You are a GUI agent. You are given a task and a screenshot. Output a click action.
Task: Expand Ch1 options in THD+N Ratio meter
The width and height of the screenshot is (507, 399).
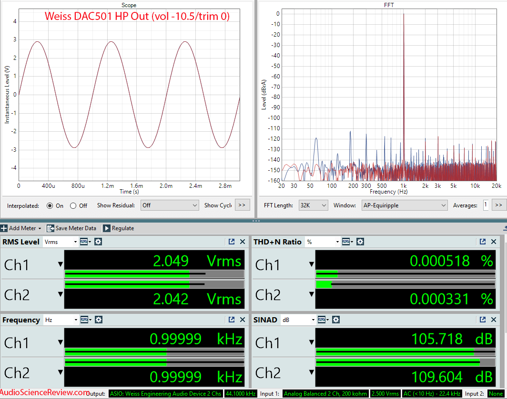click(311, 264)
